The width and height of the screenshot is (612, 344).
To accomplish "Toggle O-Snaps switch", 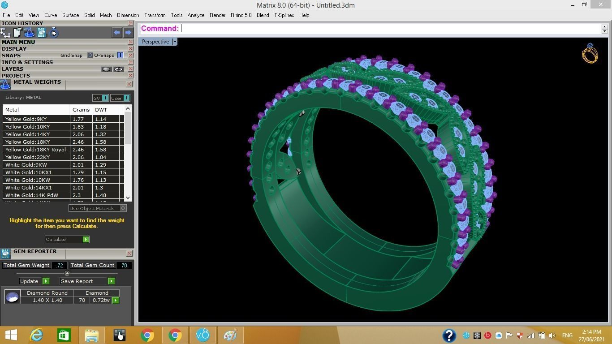I will (120, 56).
